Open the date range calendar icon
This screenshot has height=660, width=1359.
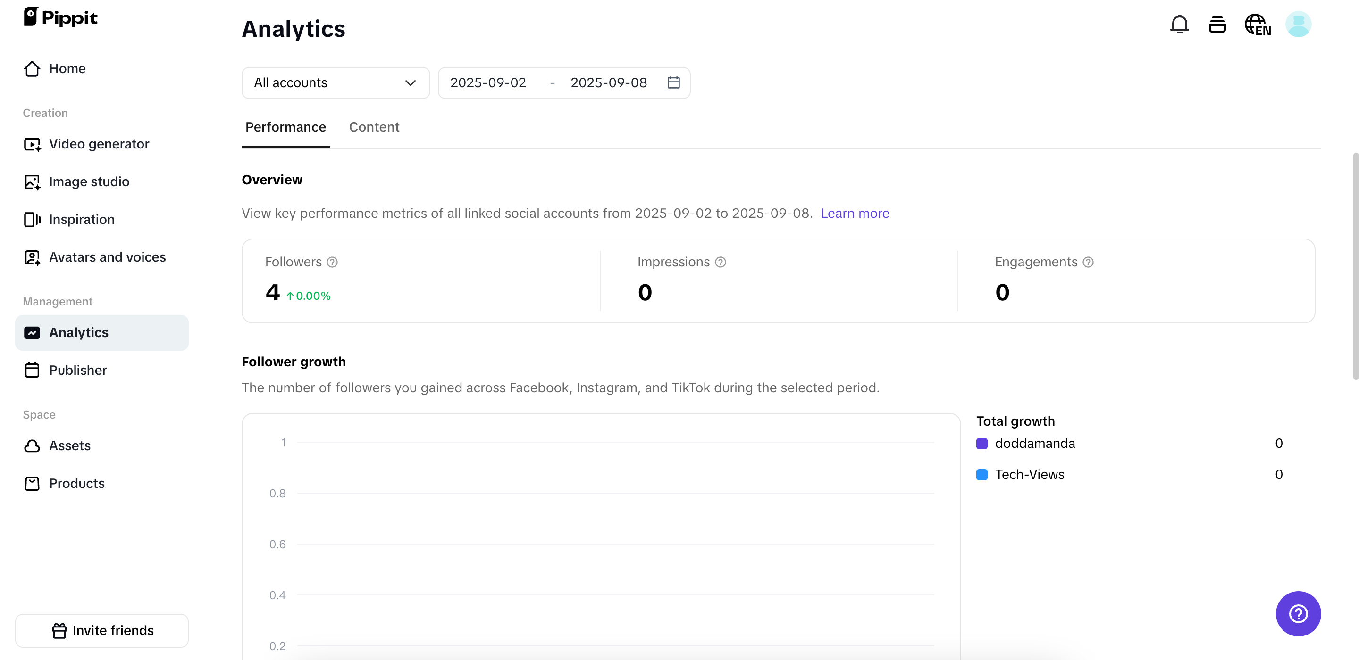(673, 83)
